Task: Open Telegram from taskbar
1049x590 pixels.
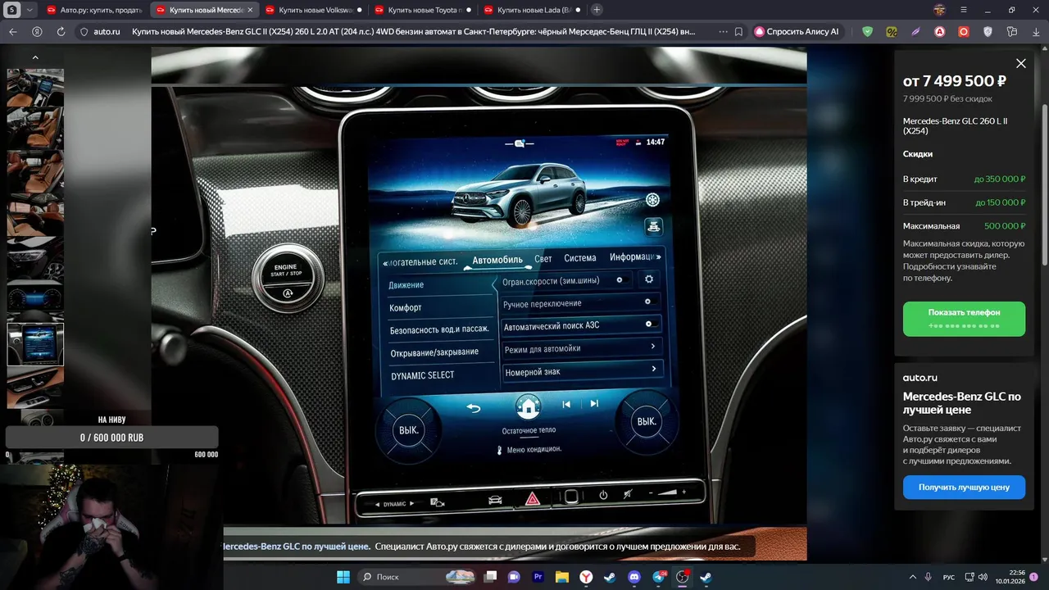Action: [x=658, y=577]
